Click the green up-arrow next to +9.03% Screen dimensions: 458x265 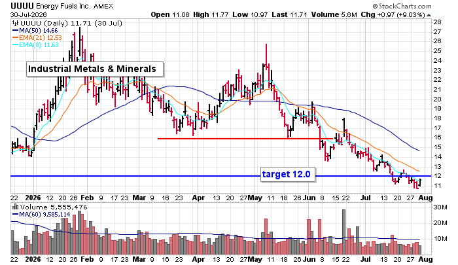[429, 15]
